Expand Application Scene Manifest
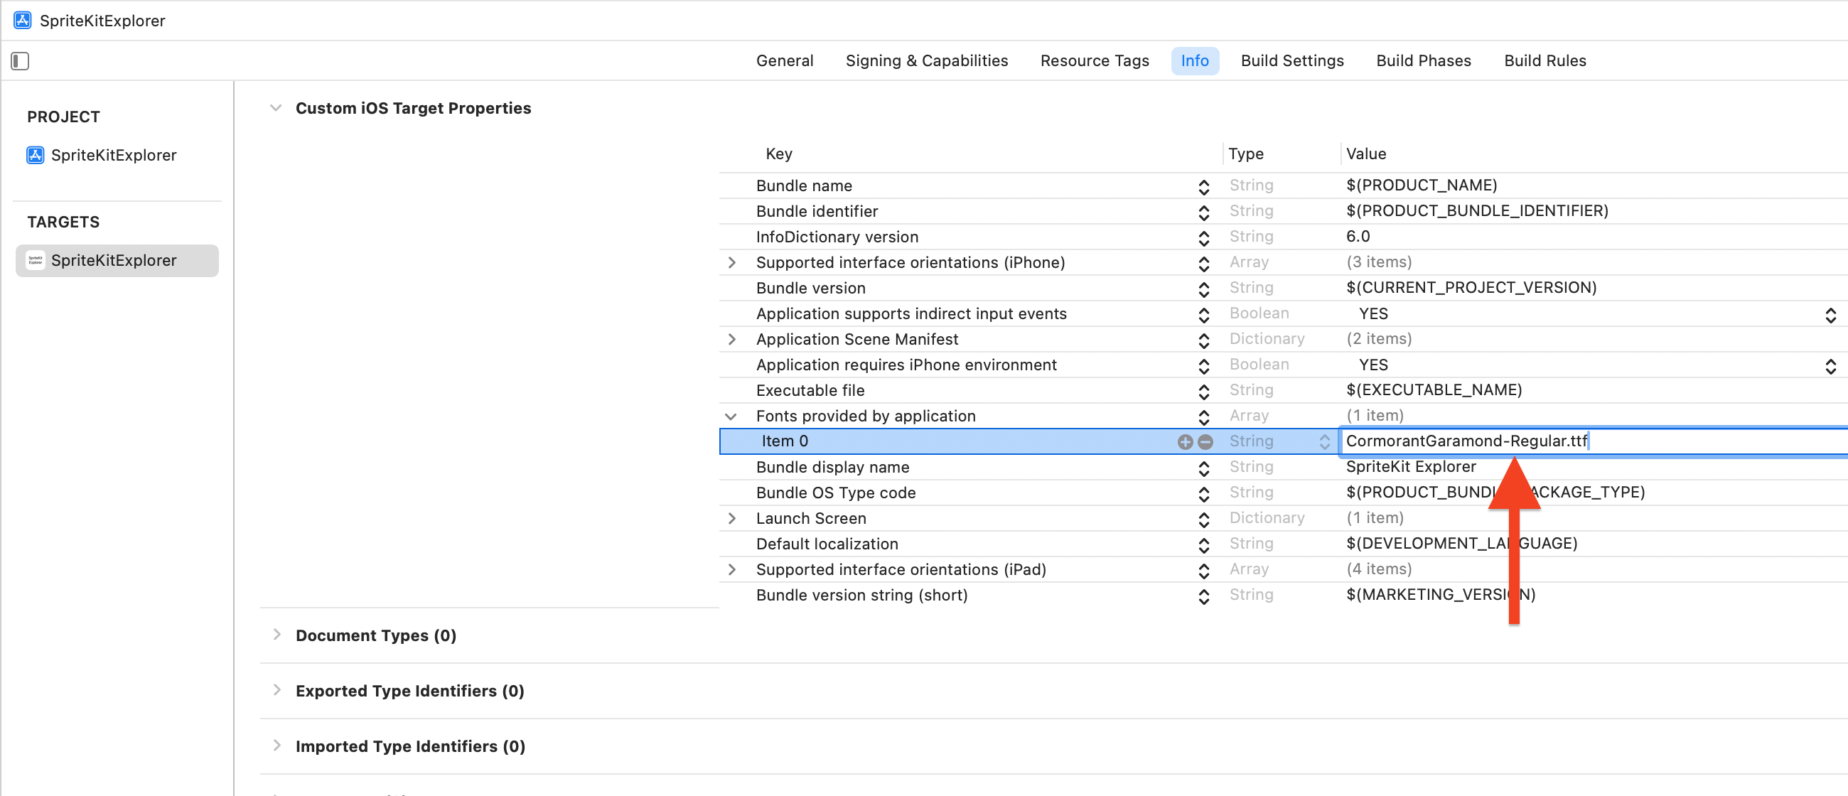 point(731,339)
